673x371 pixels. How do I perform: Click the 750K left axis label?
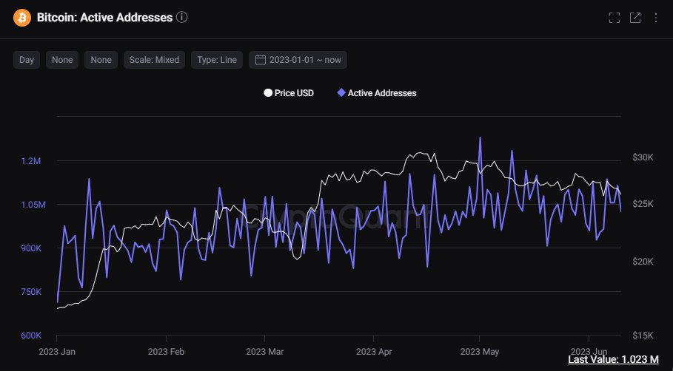click(x=31, y=292)
